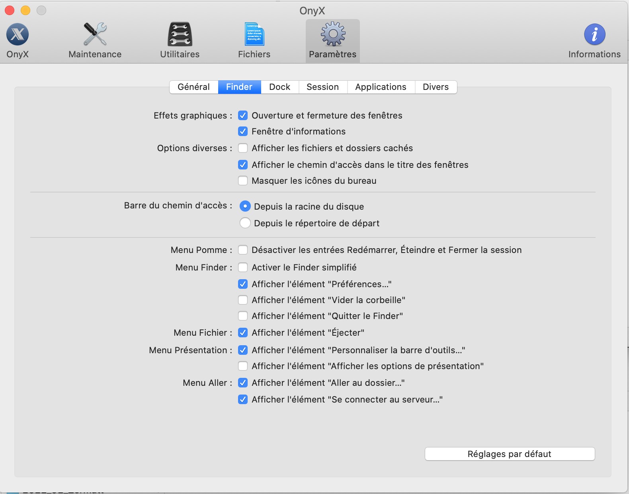Switch to the Dock tab
The height and width of the screenshot is (494, 629).
(280, 87)
